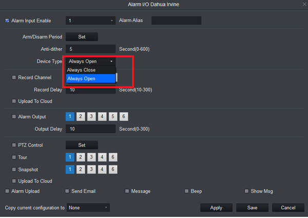This screenshot has height=218, width=308.
Task: Expand the Copy current configuration dropdown
Action: click(x=88, y=208)
